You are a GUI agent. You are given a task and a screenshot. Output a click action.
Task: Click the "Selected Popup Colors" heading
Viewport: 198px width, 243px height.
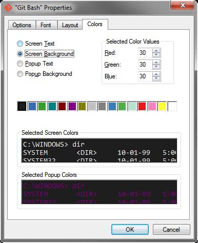(49, 175)
